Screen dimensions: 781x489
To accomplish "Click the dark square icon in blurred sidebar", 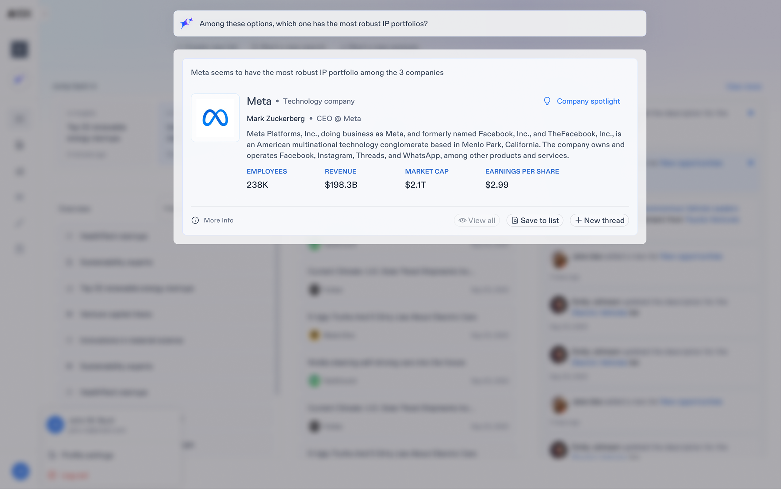I will (19, 49).
